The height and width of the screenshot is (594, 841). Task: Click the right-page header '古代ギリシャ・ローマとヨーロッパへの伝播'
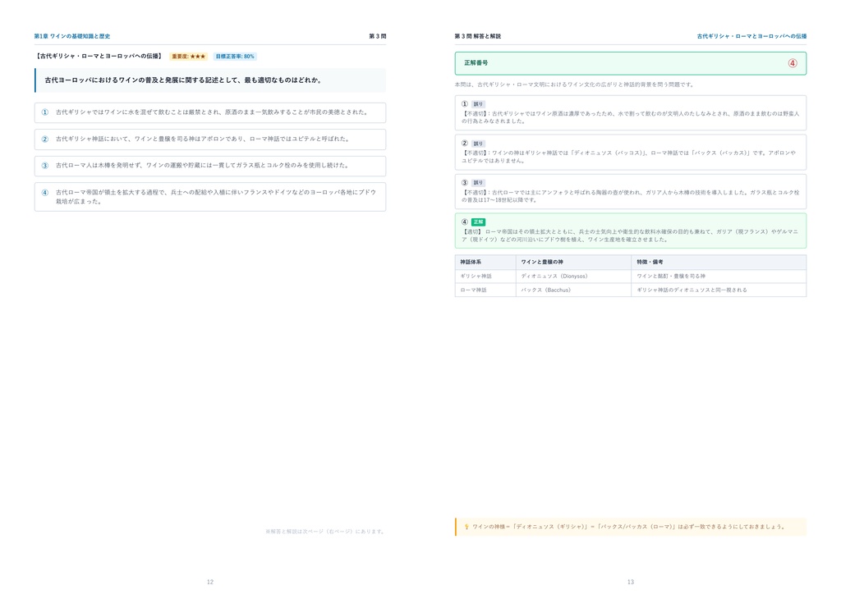(x=751, y=36)
